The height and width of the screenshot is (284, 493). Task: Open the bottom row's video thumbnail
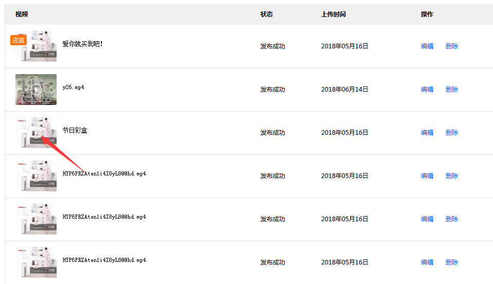(36, 262)
